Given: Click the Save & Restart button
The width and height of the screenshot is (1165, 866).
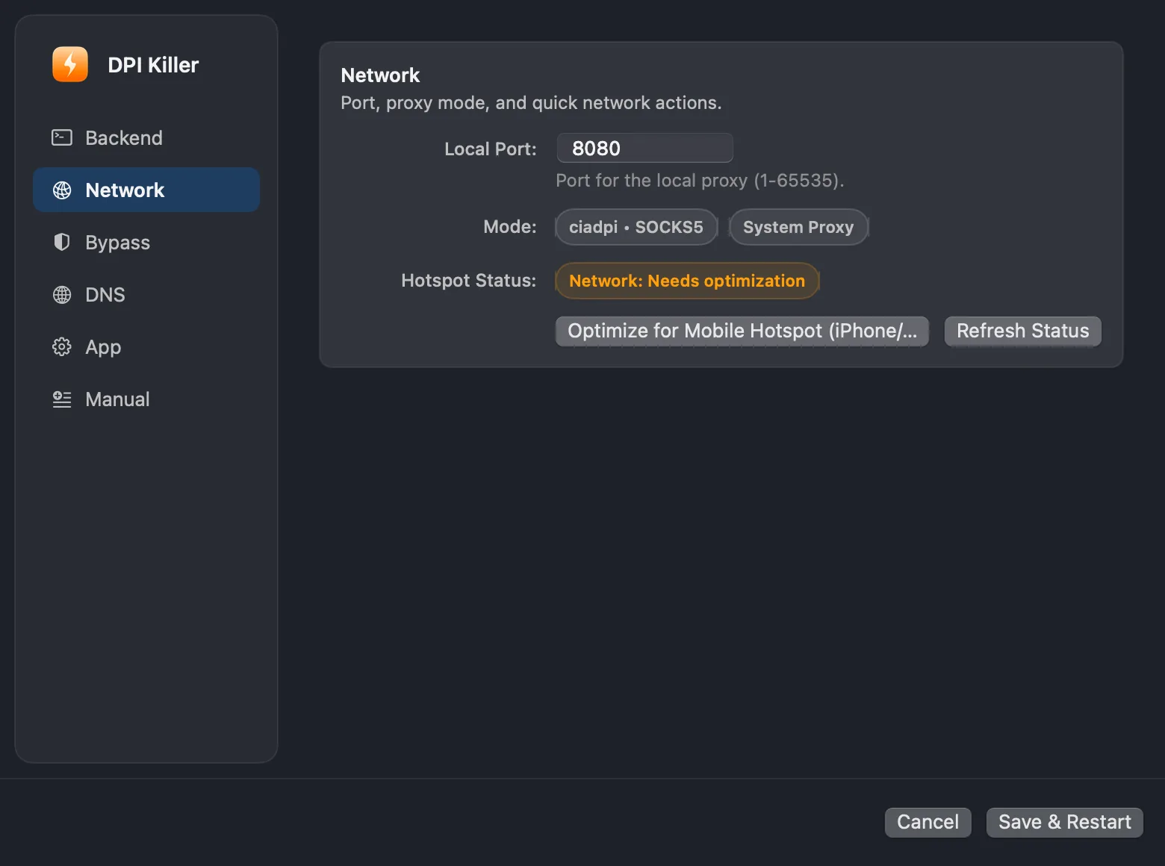Looking at the screenshot, I should (x=1065, y=822).
